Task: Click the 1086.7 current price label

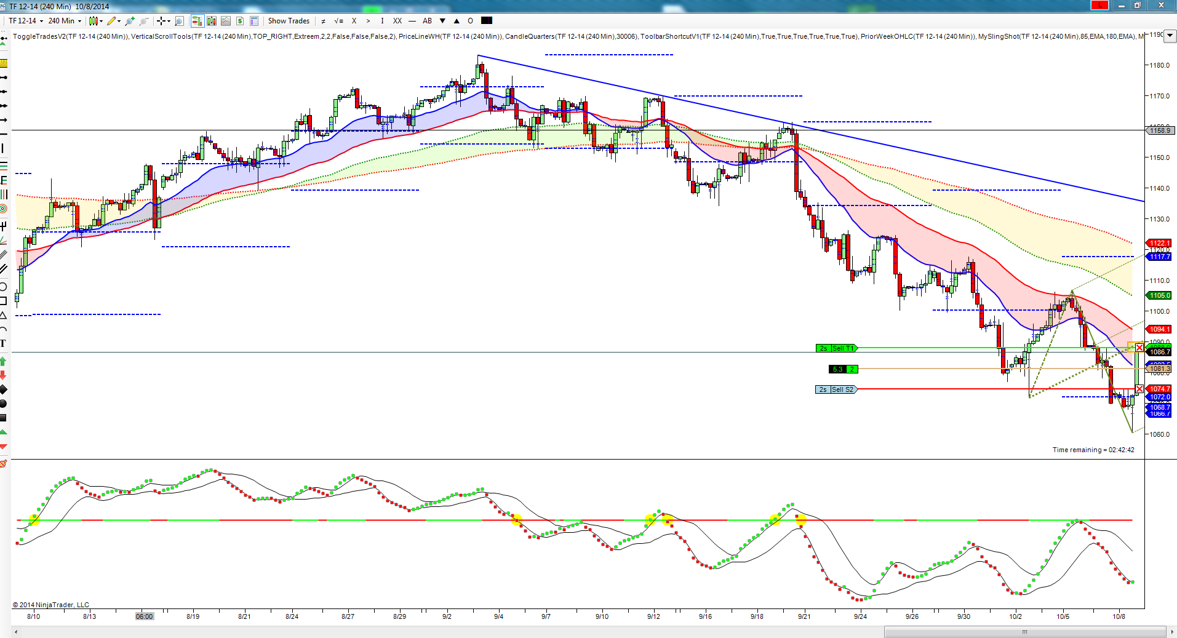Action: point(1160,352)
